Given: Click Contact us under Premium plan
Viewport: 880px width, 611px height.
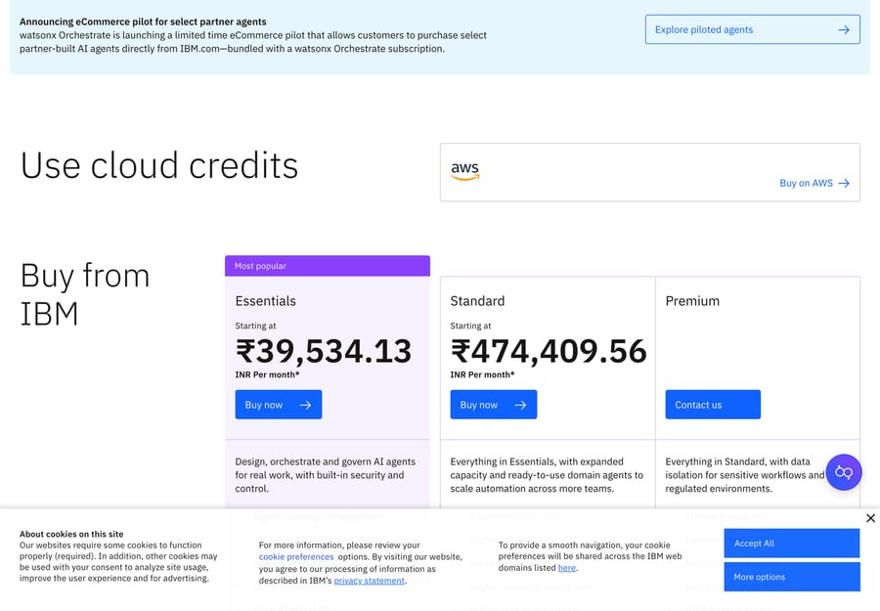Looking at the screenshot, I should pyautogui.click(x=713, y=405).
